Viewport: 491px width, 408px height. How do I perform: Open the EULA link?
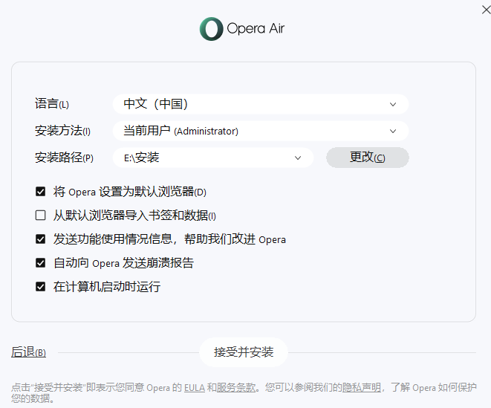pos(195,388)
